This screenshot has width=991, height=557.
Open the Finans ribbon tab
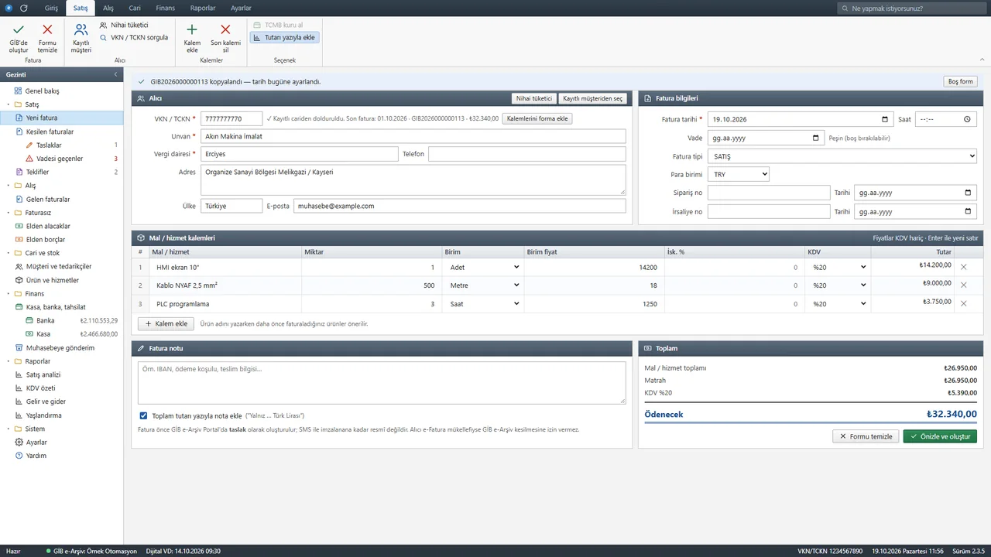[x=165, y=8]
